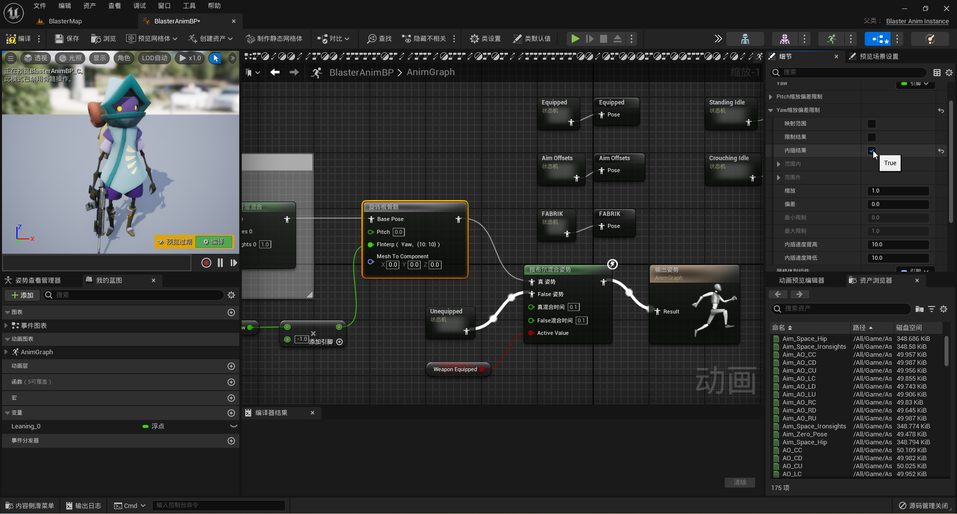The width and height of the screenshot is (957, 514).
Task: Switch to Animation editor mode icon
Action: coord(831,39)
